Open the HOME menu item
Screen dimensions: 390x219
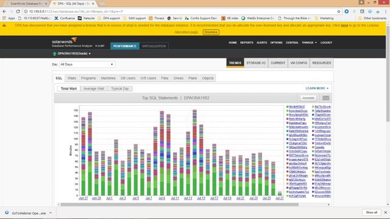[233, 43]
